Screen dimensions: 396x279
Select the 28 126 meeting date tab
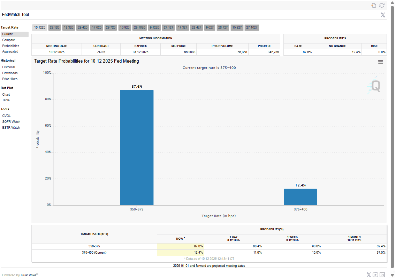(54, 27)
